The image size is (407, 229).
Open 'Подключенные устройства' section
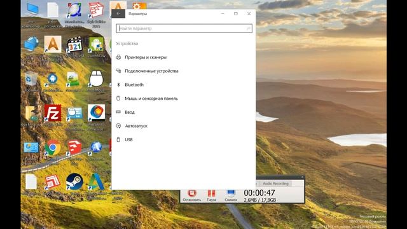151,71
